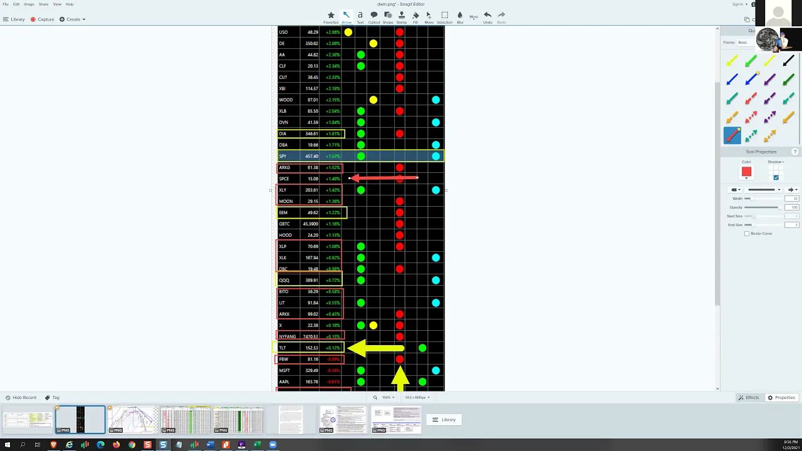This screenshot has height=451, width=802.
Task: Start a new Capture
Action: coord(43,19)
